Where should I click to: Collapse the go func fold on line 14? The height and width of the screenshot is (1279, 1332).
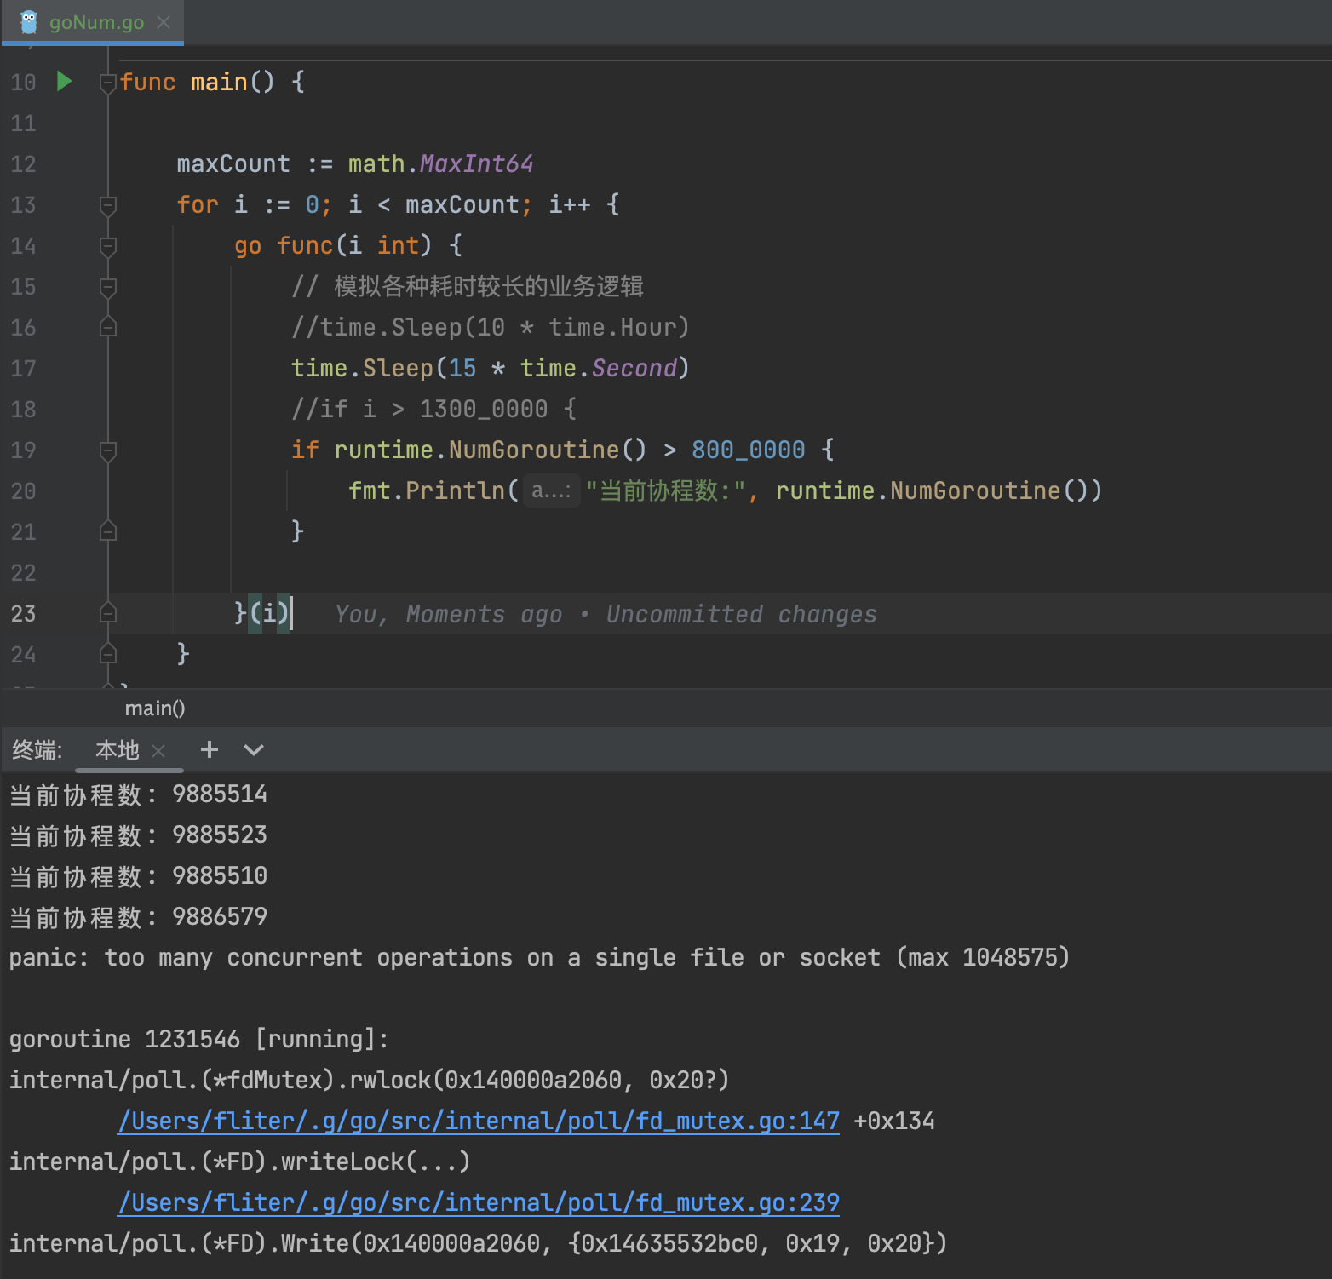click(x=107, y=246)
